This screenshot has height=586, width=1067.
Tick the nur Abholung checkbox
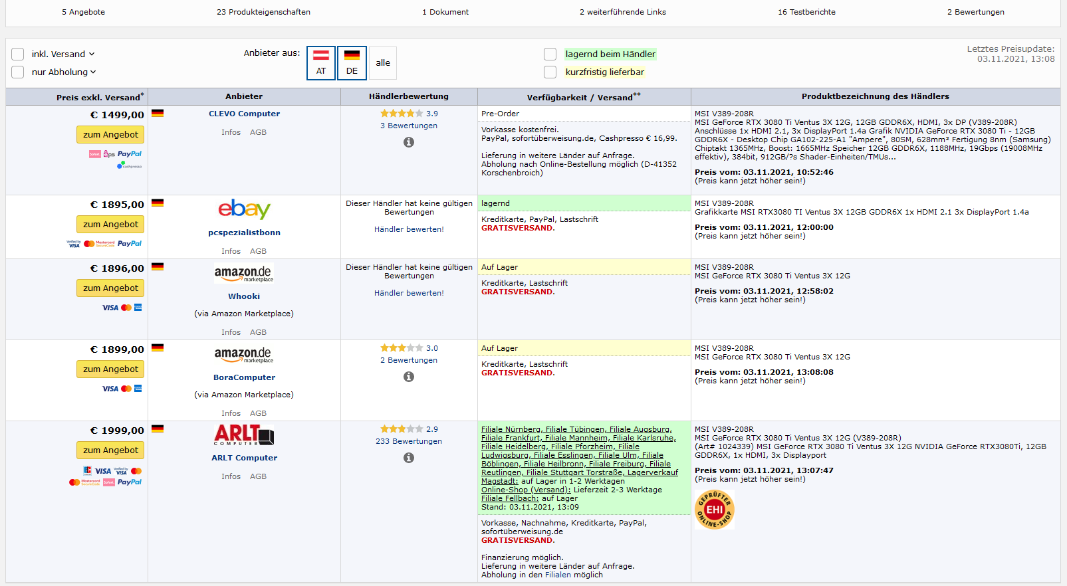(18, 72)
